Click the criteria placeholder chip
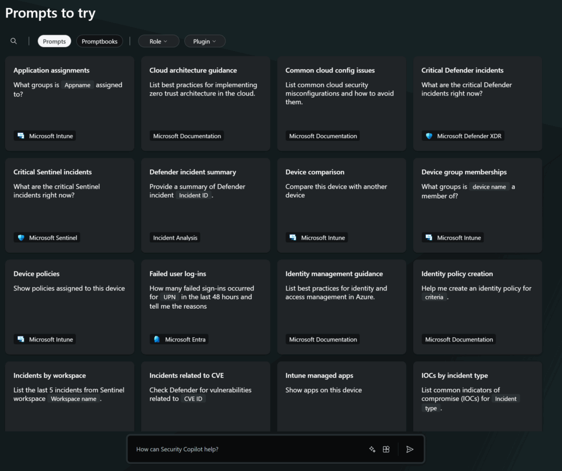The height and width of the screenshot is (471, 562). pyautogui.click(x=434, y=297)
